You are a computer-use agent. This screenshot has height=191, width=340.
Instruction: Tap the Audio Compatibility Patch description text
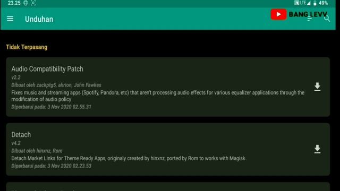click(158, 96)
